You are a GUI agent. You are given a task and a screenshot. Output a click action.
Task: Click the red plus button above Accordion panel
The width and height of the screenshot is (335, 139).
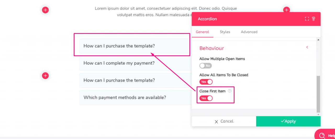287,10
